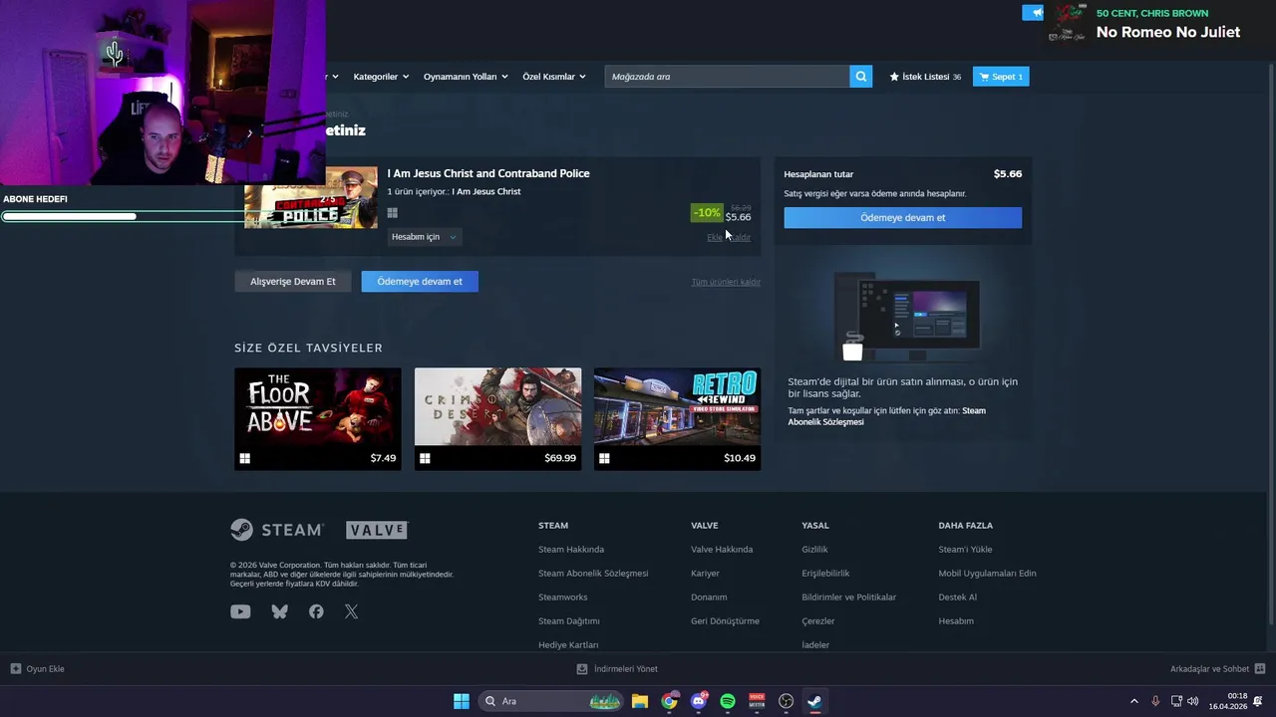The width and height of the screenshot is (1276, 717).
Task: Click the volume speaker icon in tray
Action: tap(1193, 701)
